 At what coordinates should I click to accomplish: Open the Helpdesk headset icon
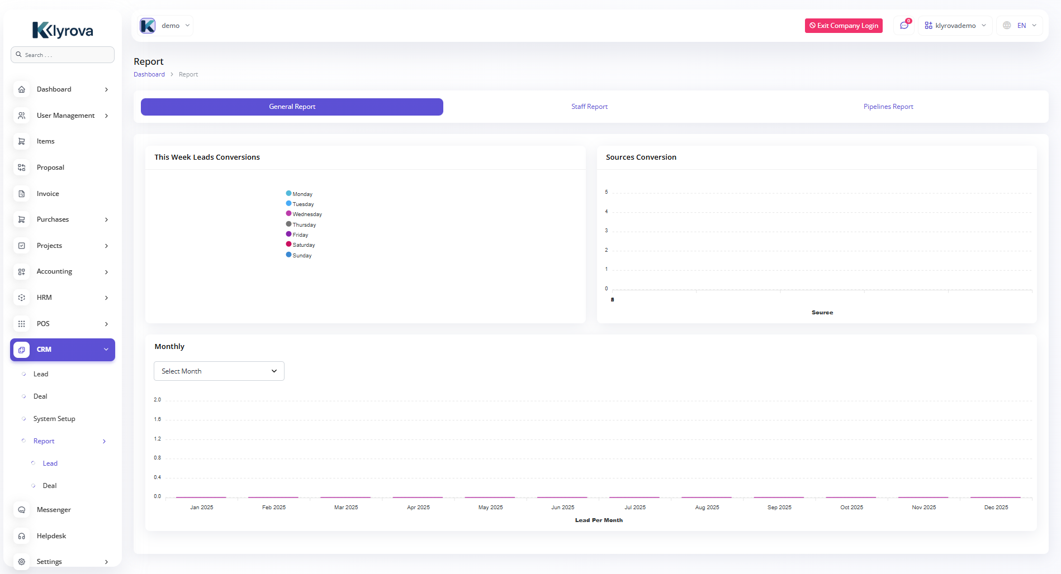click(x=21, y=536)
